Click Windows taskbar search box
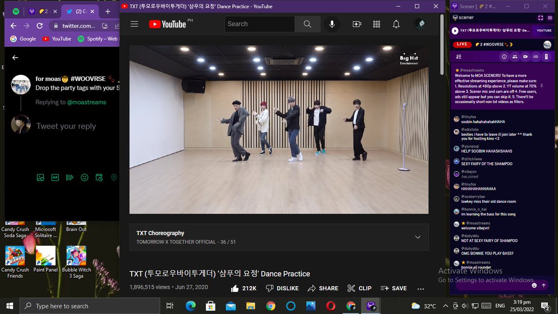Screen dimensions: 558x314 [90, 306]
